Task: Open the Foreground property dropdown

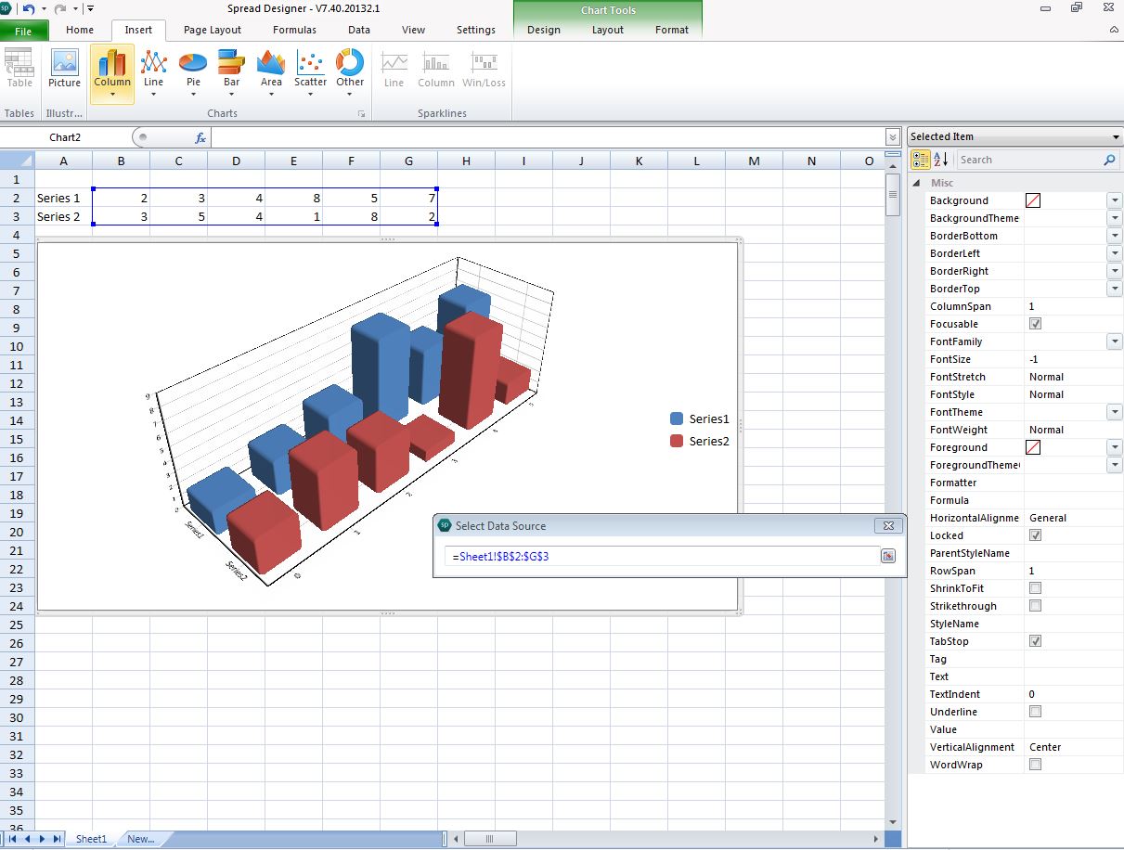Action: [x=1114, y=447]
